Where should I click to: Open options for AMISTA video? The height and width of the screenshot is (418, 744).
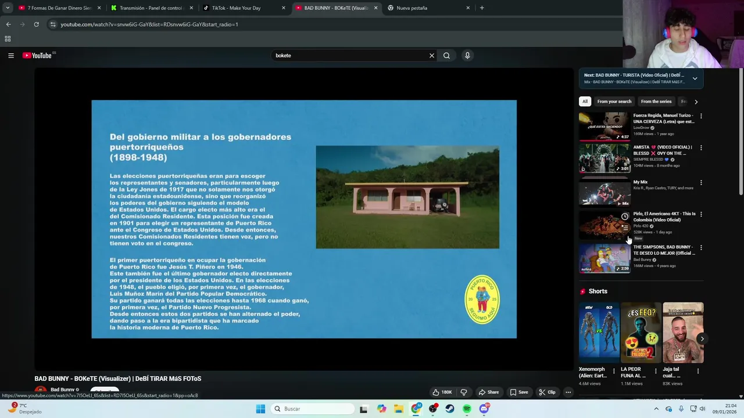pos(701,148)
